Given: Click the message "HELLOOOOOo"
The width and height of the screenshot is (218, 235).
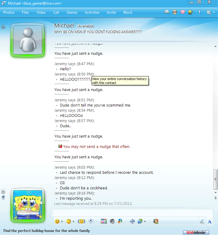Looking at the screenshot, I should [x=71, y=116].
